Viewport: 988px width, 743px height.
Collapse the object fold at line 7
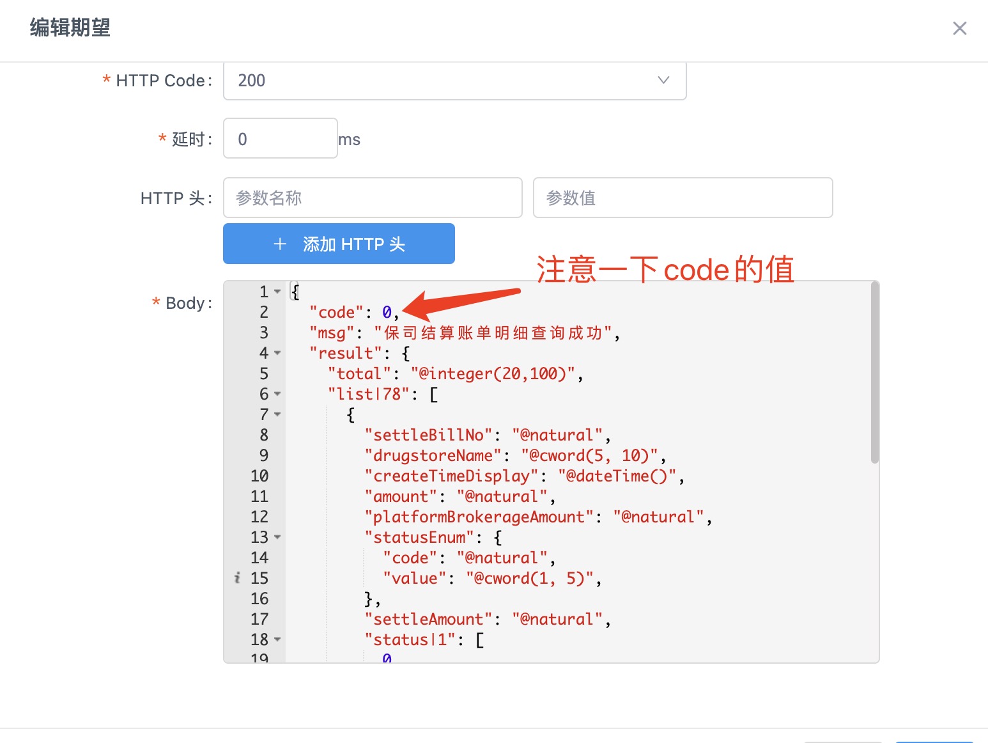click(x=277, y=414)
